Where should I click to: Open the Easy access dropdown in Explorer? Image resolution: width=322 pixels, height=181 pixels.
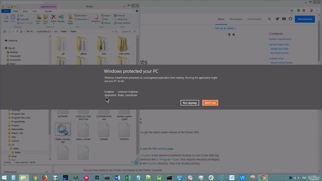click(82, 19)
